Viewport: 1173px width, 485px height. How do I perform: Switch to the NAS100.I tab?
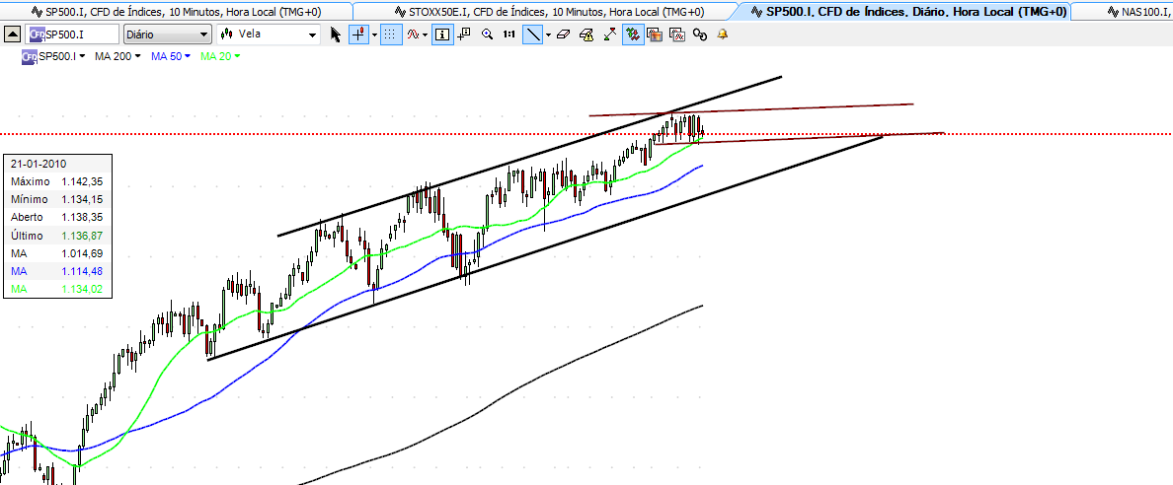click(x=1122, y=11)
